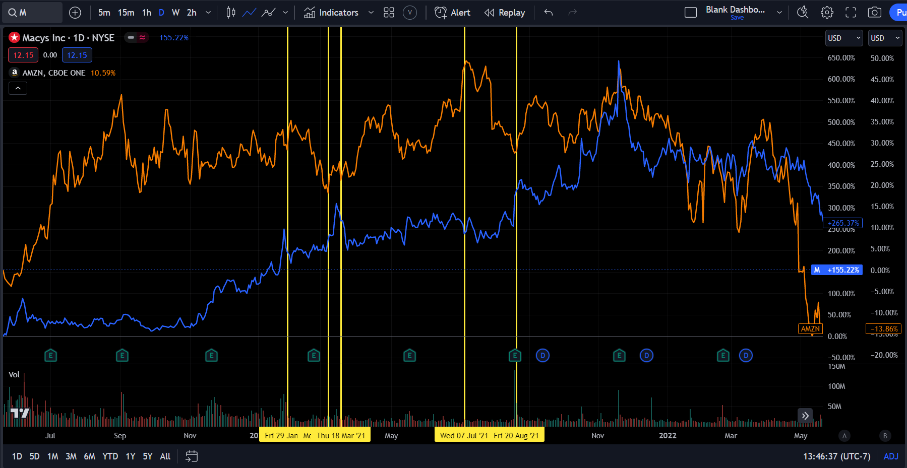The height and width of the screenshot is (468, 907).
Task: Undo the last chart action
Action: point(549,13)
